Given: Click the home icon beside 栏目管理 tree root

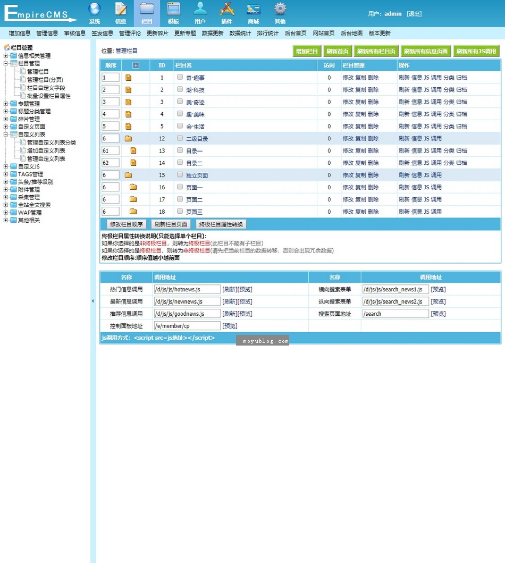Looking at the screenshot, I should coord(7,47).
